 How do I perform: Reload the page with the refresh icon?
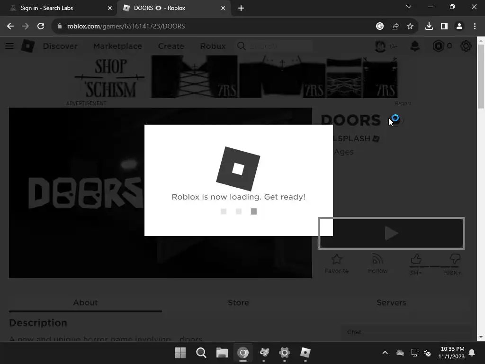[x=41, y=27]
